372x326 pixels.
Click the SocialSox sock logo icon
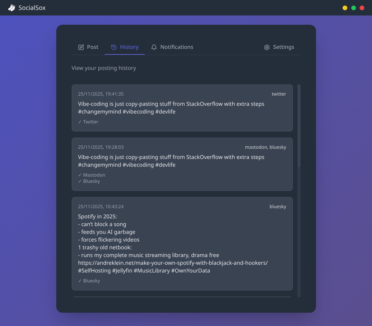point(11,8)
